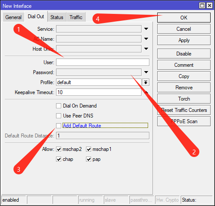Tick the Add Default Route checkbox

click(59, 126)
